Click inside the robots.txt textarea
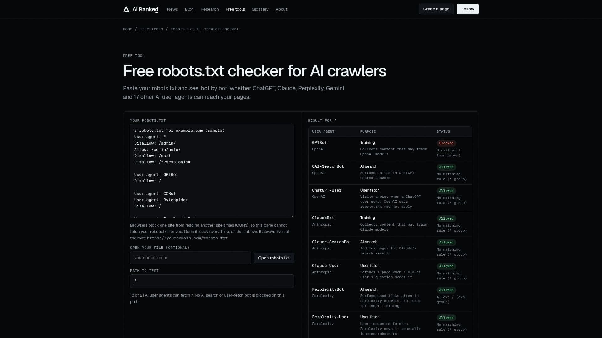Viewport: 602px width, 338px height. tap(212, 171)
